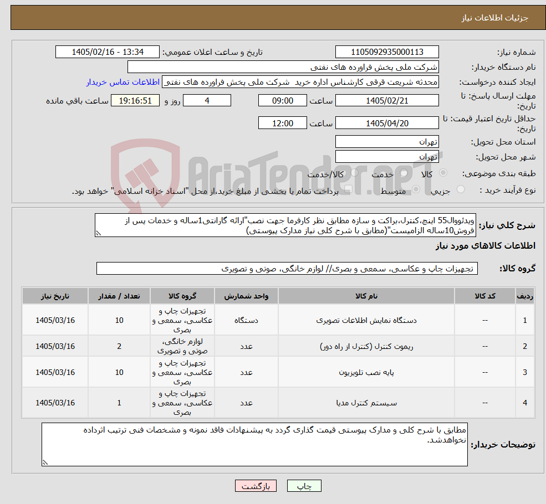Click the ردیف column header
546x504 pixels.
coord(525,296)
